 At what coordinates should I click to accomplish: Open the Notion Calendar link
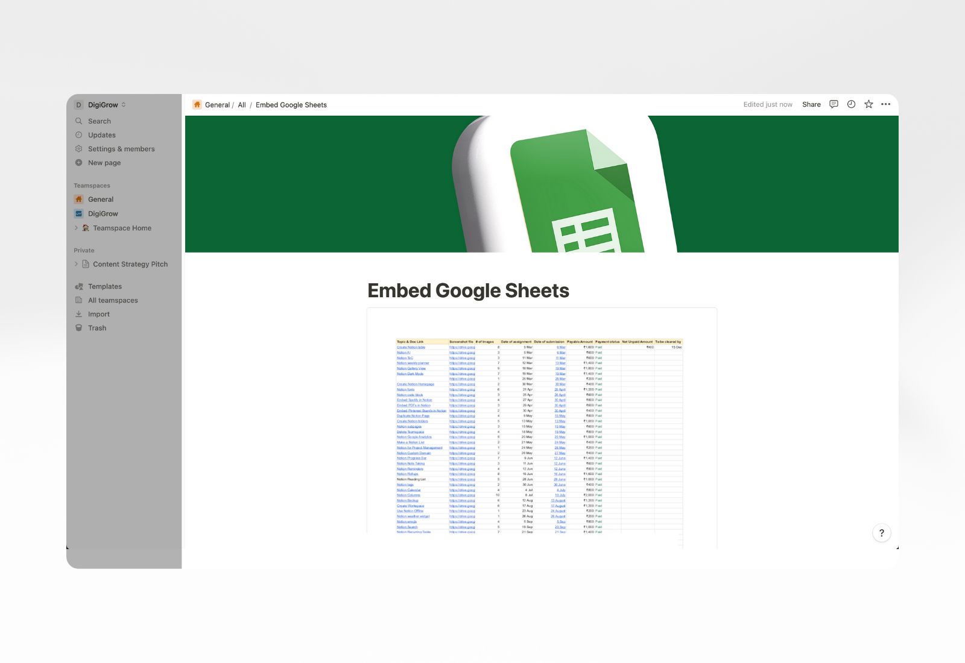[408, 490]
